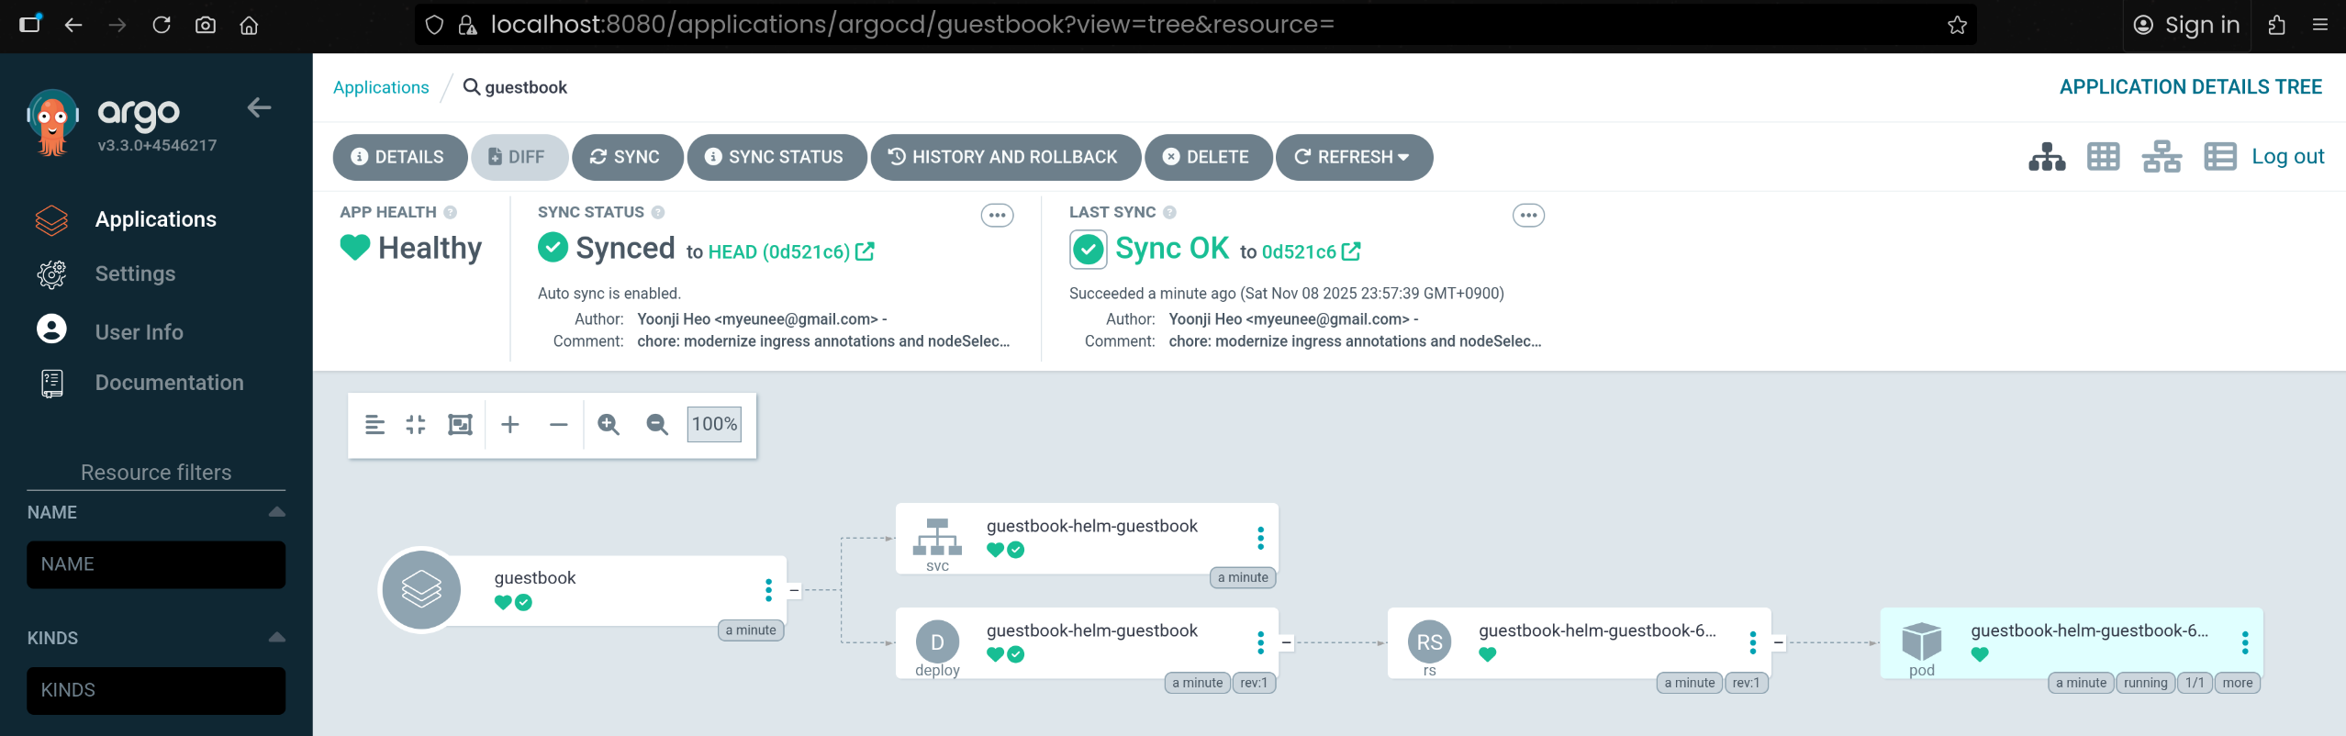
Task: Open menu for pod node
Action: point(2245,642)
